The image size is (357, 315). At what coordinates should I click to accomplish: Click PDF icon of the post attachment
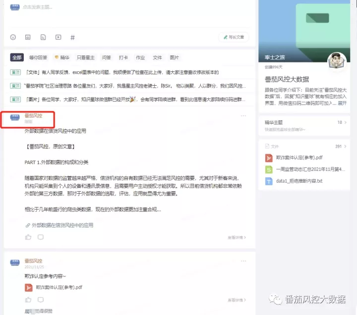pos(28,287)
